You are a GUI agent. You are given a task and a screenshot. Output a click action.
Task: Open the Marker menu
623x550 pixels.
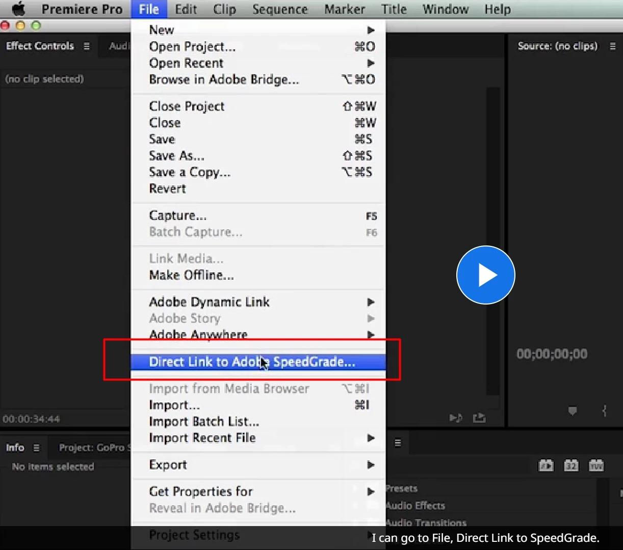tap(345, 9)
